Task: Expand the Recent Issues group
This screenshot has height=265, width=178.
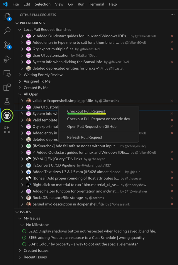Action: pos(20,257)
